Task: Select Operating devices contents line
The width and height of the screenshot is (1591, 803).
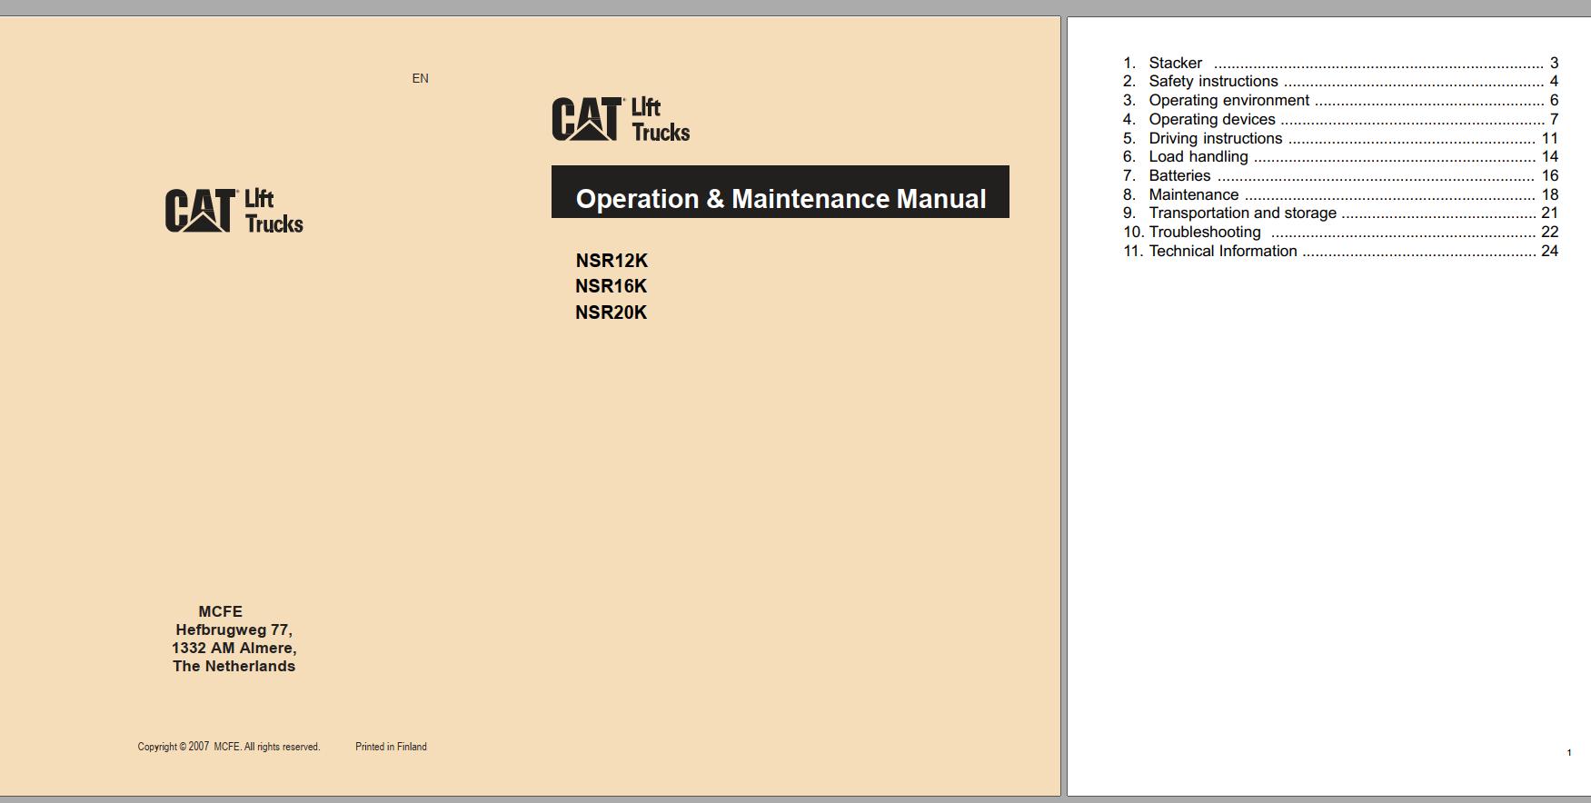Action: pyautogui.click(x=1340, y=119)
